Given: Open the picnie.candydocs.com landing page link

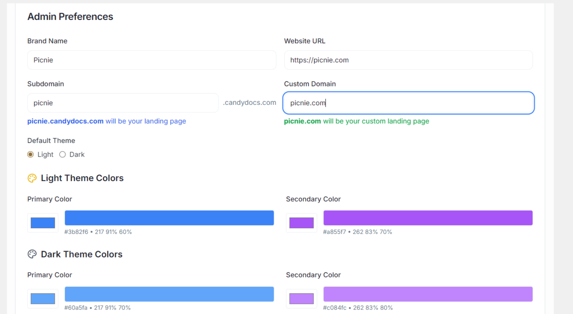Looking at the screenshot, I should tap(65, 121).
